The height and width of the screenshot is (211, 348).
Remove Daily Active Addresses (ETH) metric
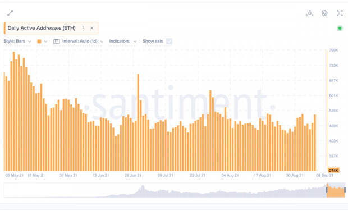pos(92,28)
